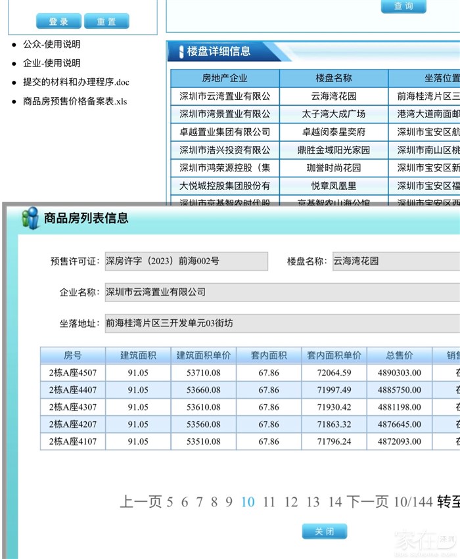Click the 楼盘详细信息 header icon
Image resolution: width=460 pixels, height=559 pixels.
click(x=181, y=51)
